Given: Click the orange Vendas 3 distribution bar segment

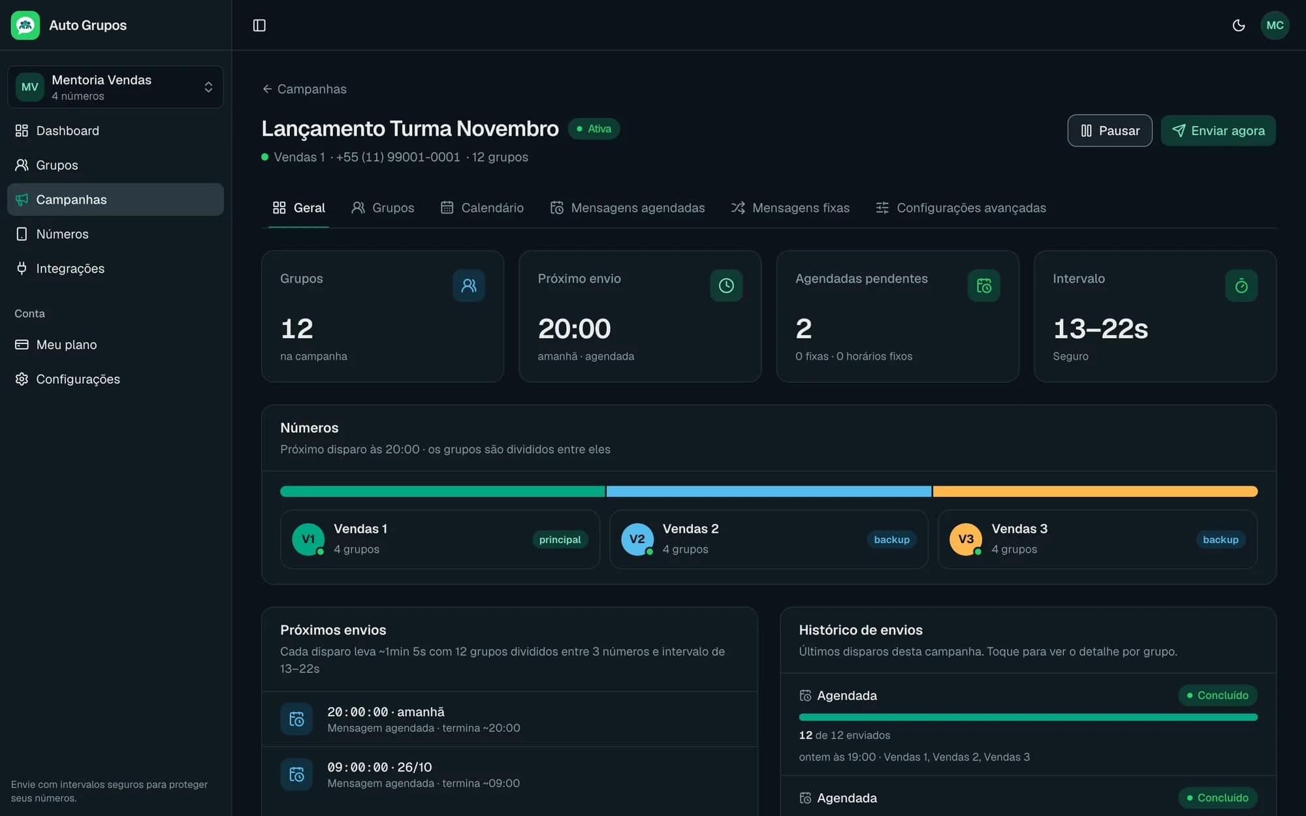Looking at the screenshot, I should pos(1095,492).
